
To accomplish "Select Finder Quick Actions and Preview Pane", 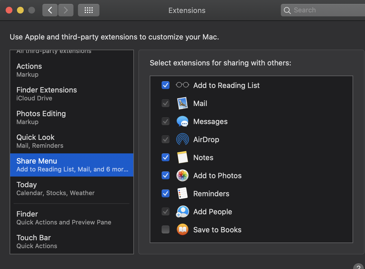I will pyautogui.click(x=72, y=218).
